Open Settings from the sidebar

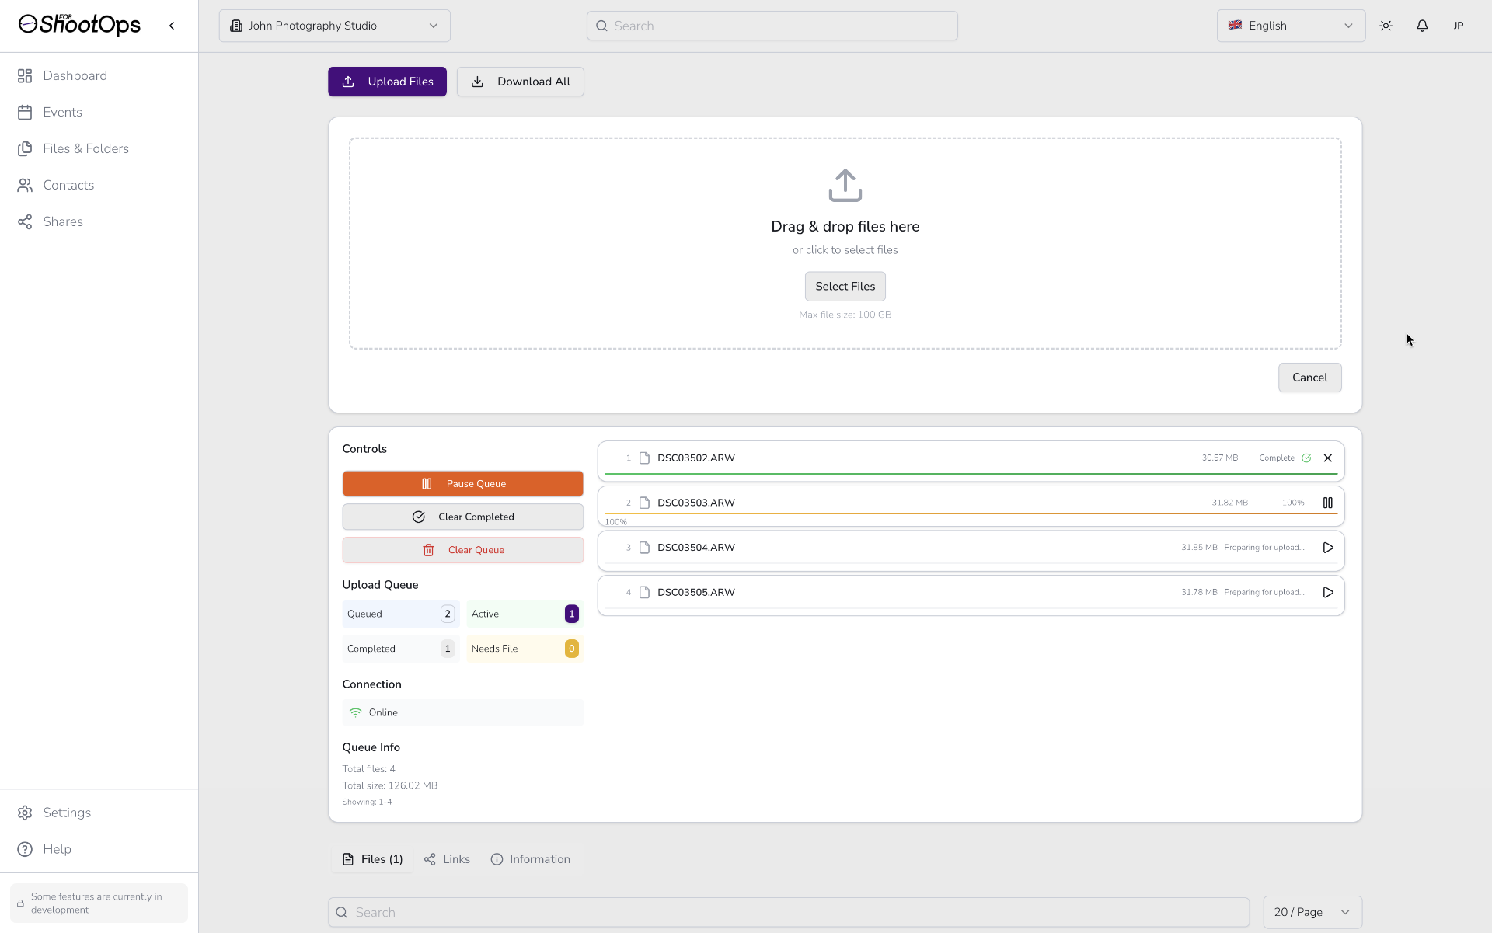click(67, 813)
